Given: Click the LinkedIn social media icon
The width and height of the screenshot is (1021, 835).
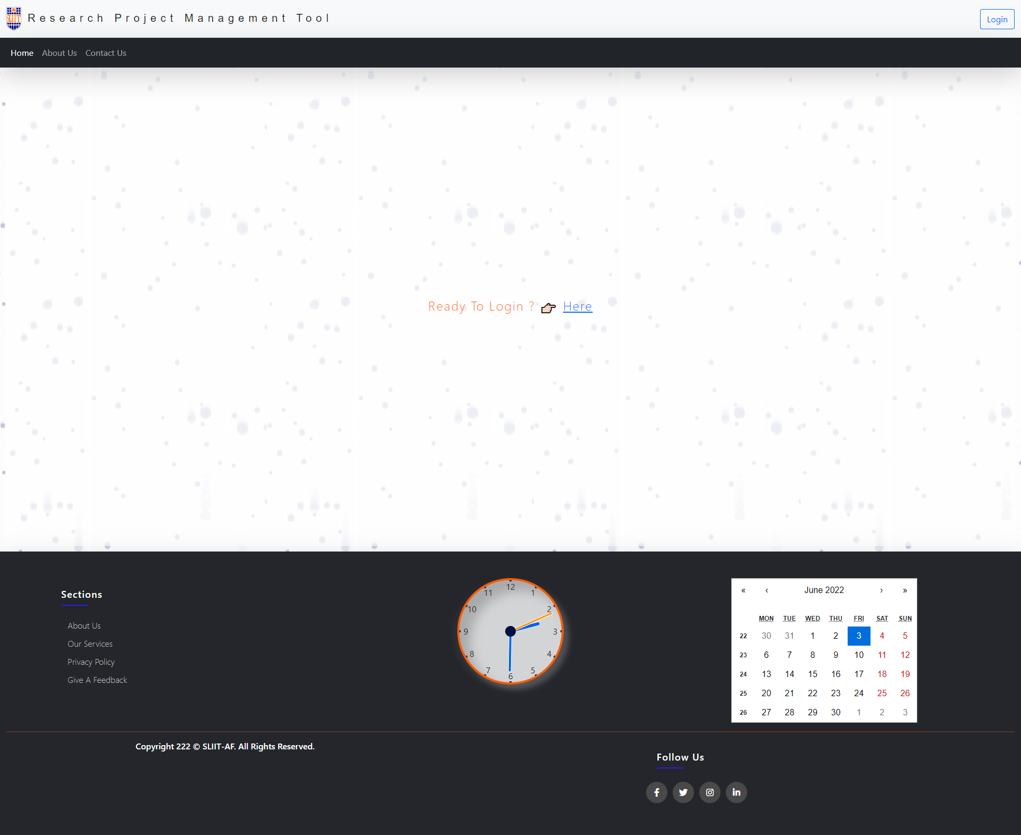Looking at the screenshot, I should click(735, 792).
